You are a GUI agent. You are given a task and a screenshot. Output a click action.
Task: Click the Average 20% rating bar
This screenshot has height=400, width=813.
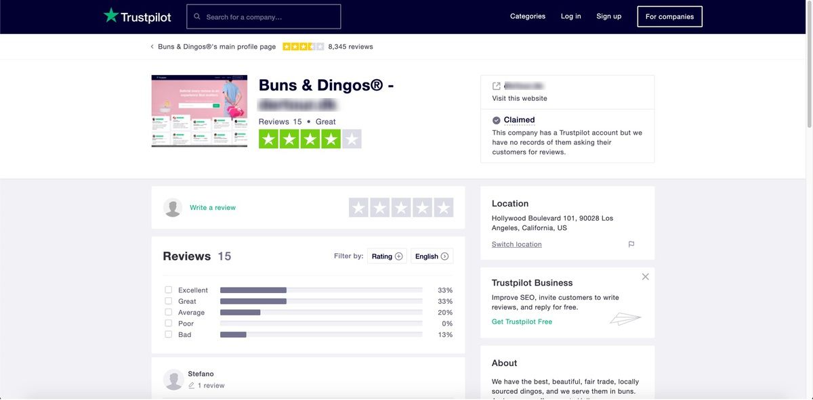(x=321, y=312)
